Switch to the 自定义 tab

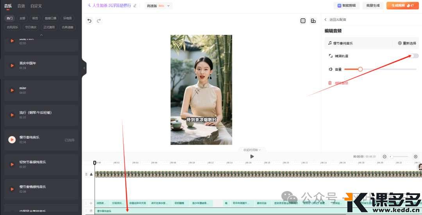[36, 6]
